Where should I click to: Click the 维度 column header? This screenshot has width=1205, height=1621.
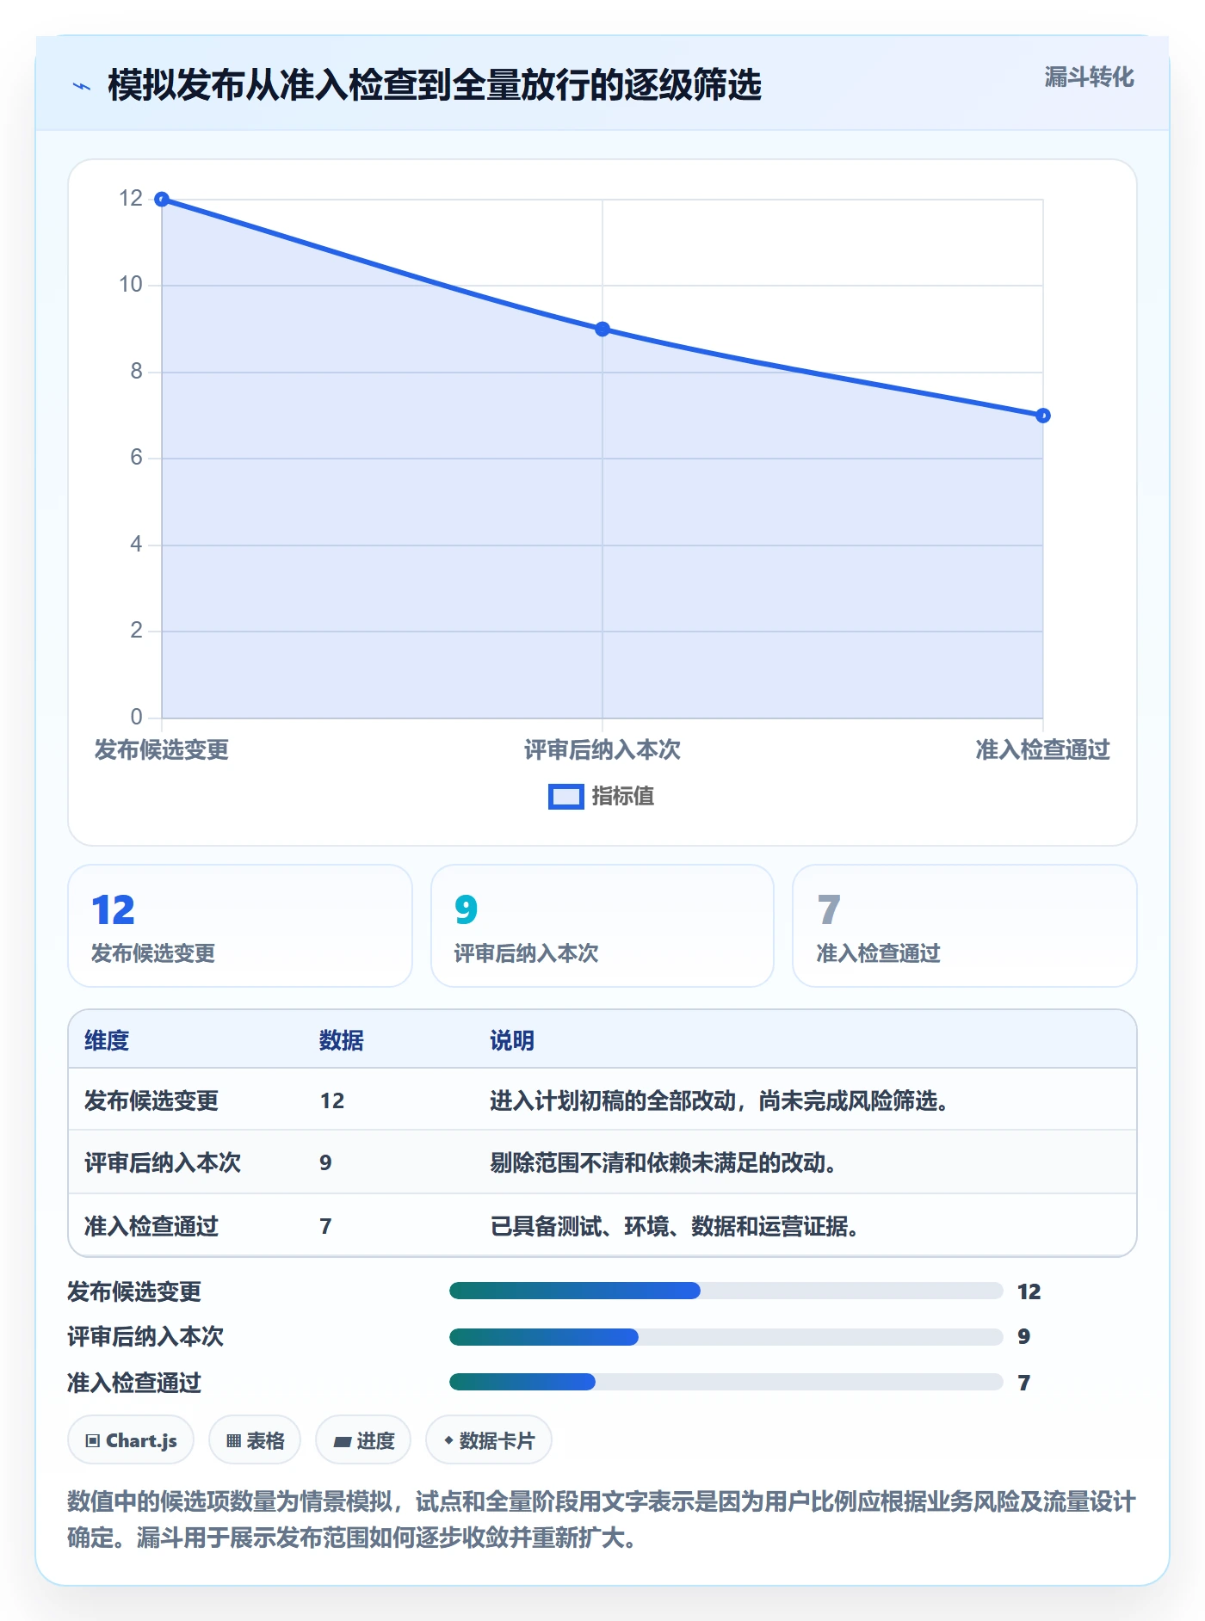tap(107, 1041)
